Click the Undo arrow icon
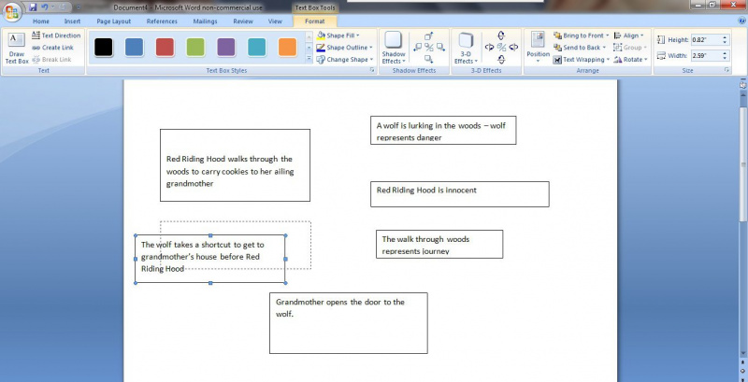The width and height of the screenshot is (748, 382). click(x=45, y=7)
